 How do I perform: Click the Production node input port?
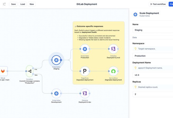tap(80, 49)
